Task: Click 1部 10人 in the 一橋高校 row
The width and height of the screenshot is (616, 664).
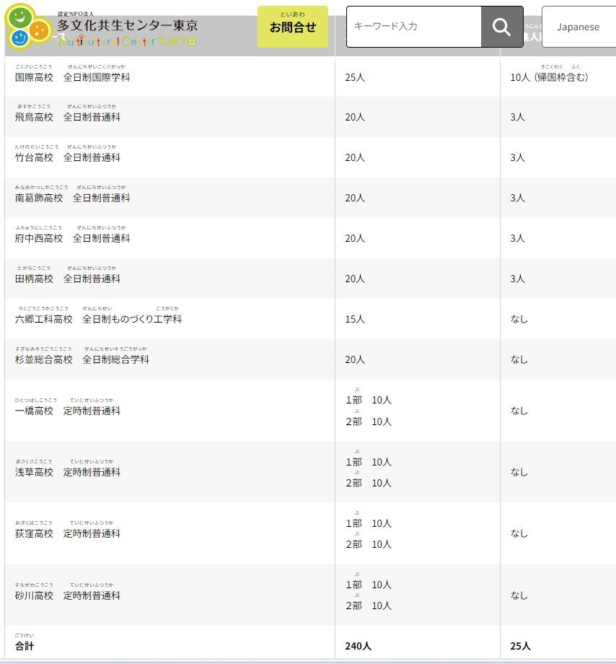Action: [x=369, y=400]
